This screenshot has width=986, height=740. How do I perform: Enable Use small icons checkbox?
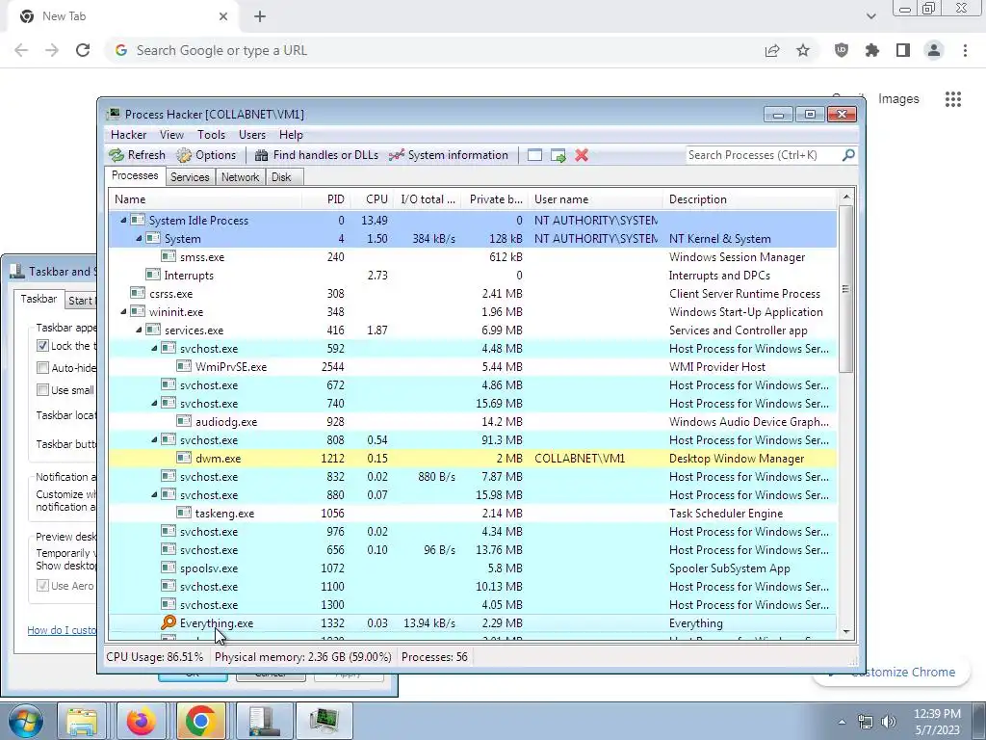(42, 390)
